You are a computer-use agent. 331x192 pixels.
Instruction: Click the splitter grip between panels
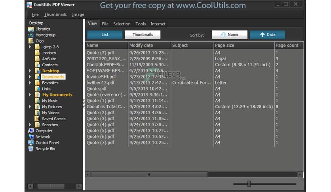[x=84, y=104]
